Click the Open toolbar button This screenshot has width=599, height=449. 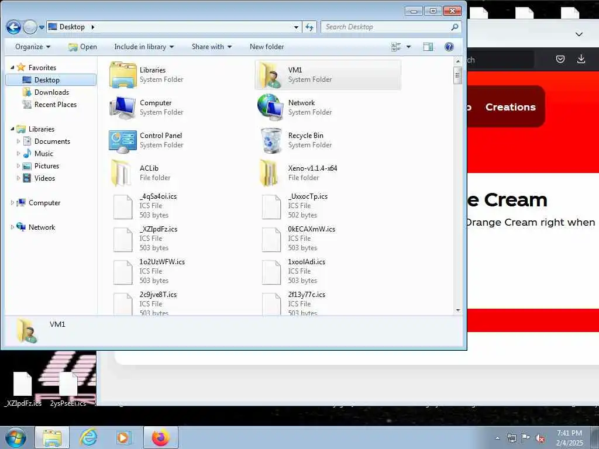pos(82,47)
